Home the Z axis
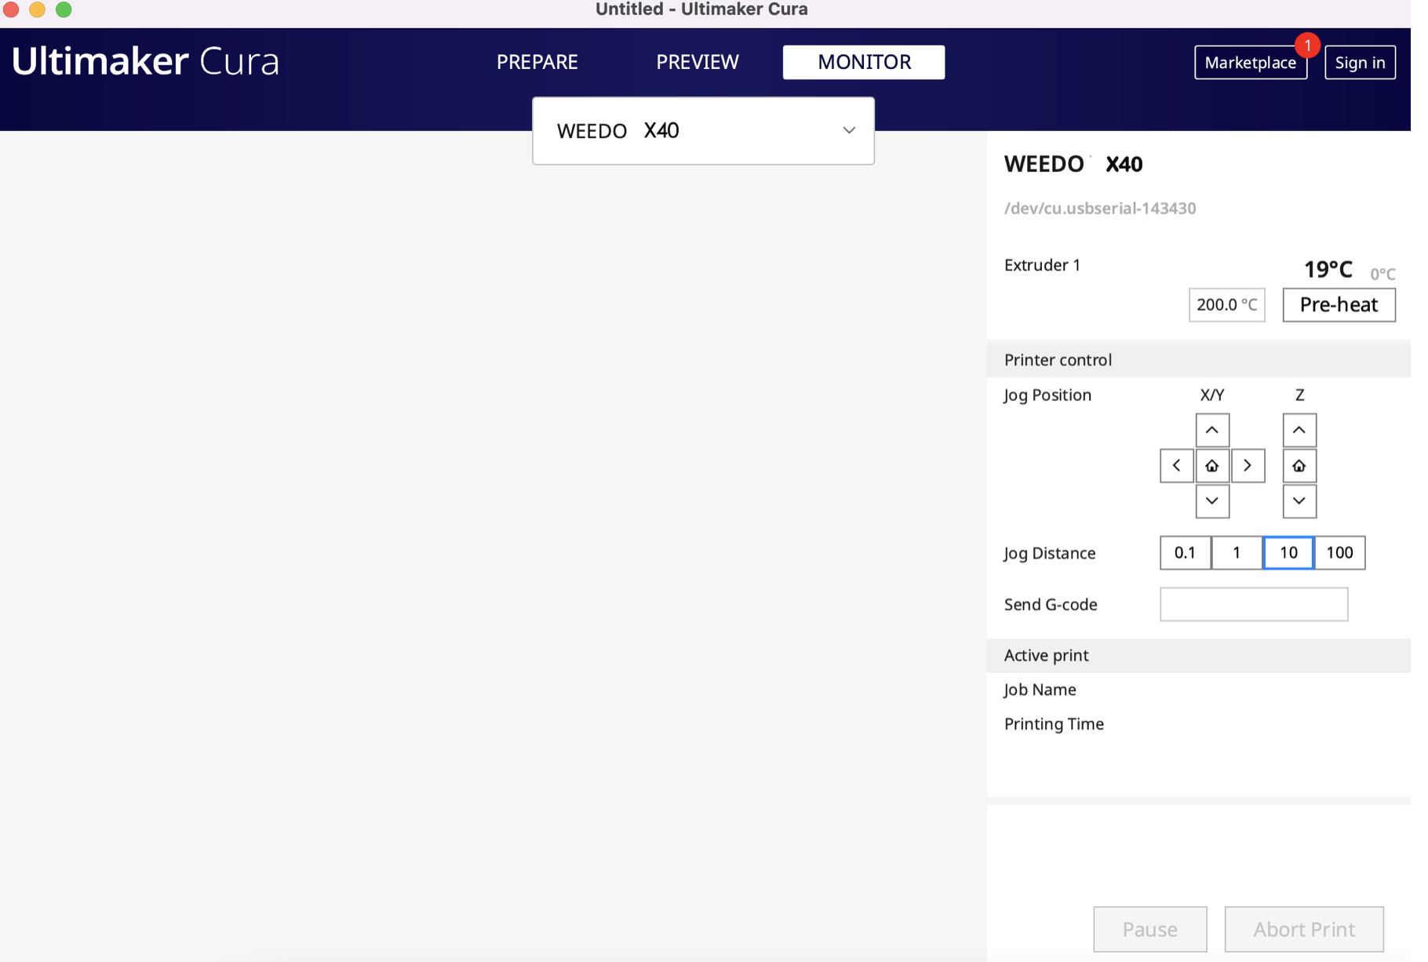The image size is (1428, 962). pos(1299,465)
